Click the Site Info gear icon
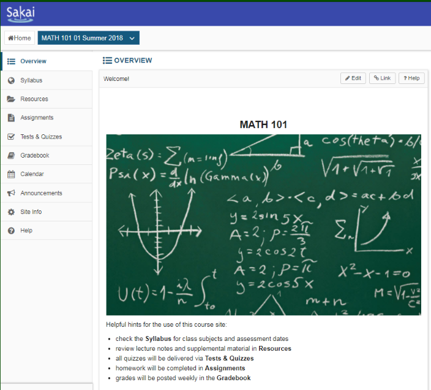This screenshot has height=390, width=431. point(11,212)
